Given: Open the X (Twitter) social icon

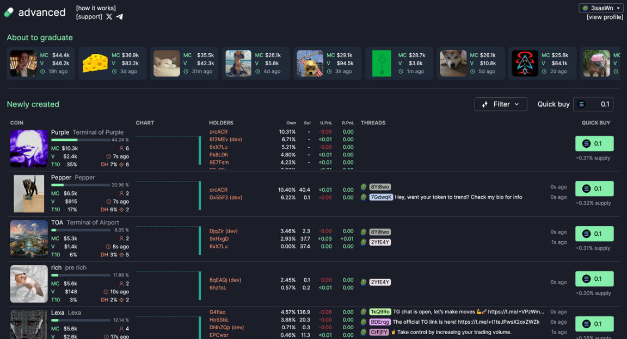Looking at the screenshot, I should (109, 17).
